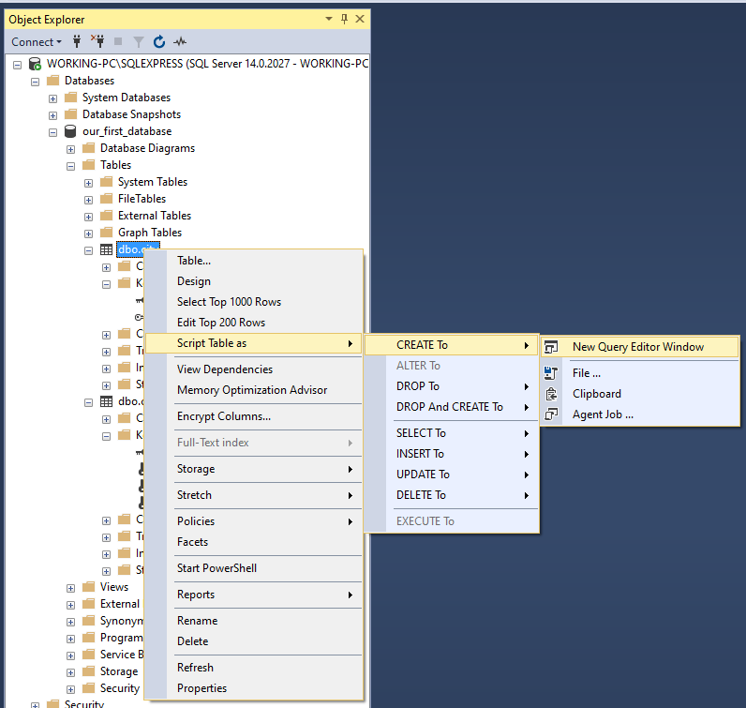Click the Tables folder icon
746x708 pixels.
(88, 165)
